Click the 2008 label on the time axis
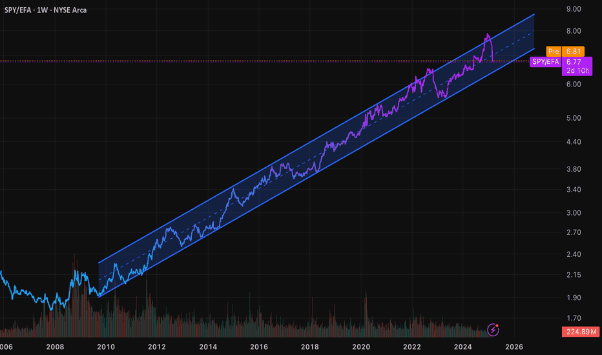 (x=55, y=347)
